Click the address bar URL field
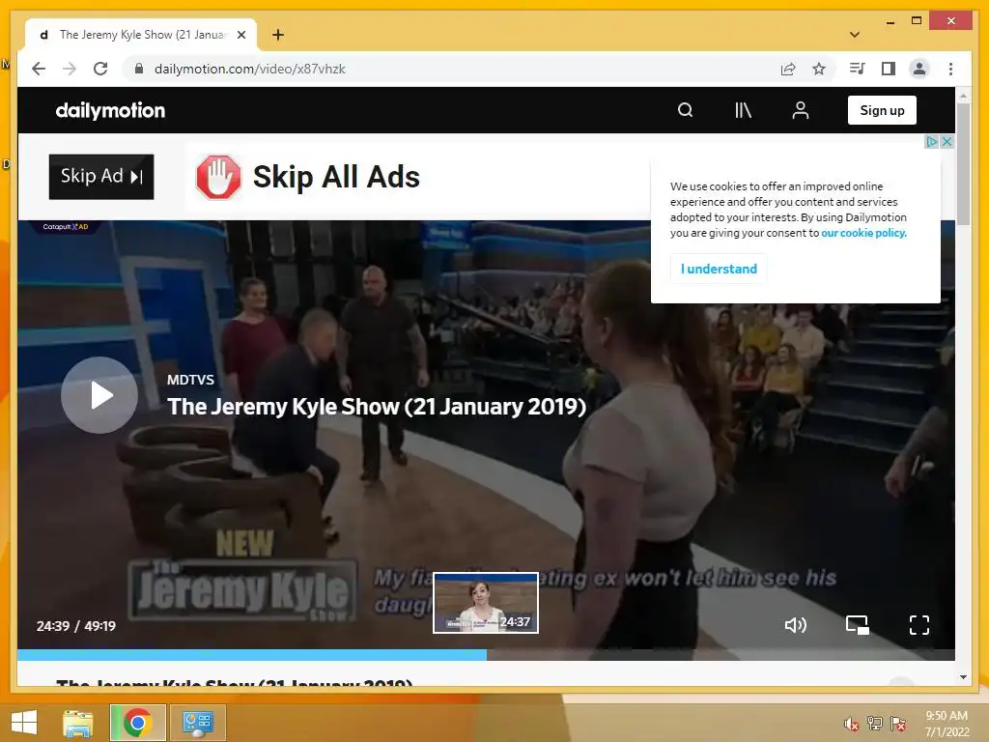Screen dimensions: 989x742 [x=454, y=69]
